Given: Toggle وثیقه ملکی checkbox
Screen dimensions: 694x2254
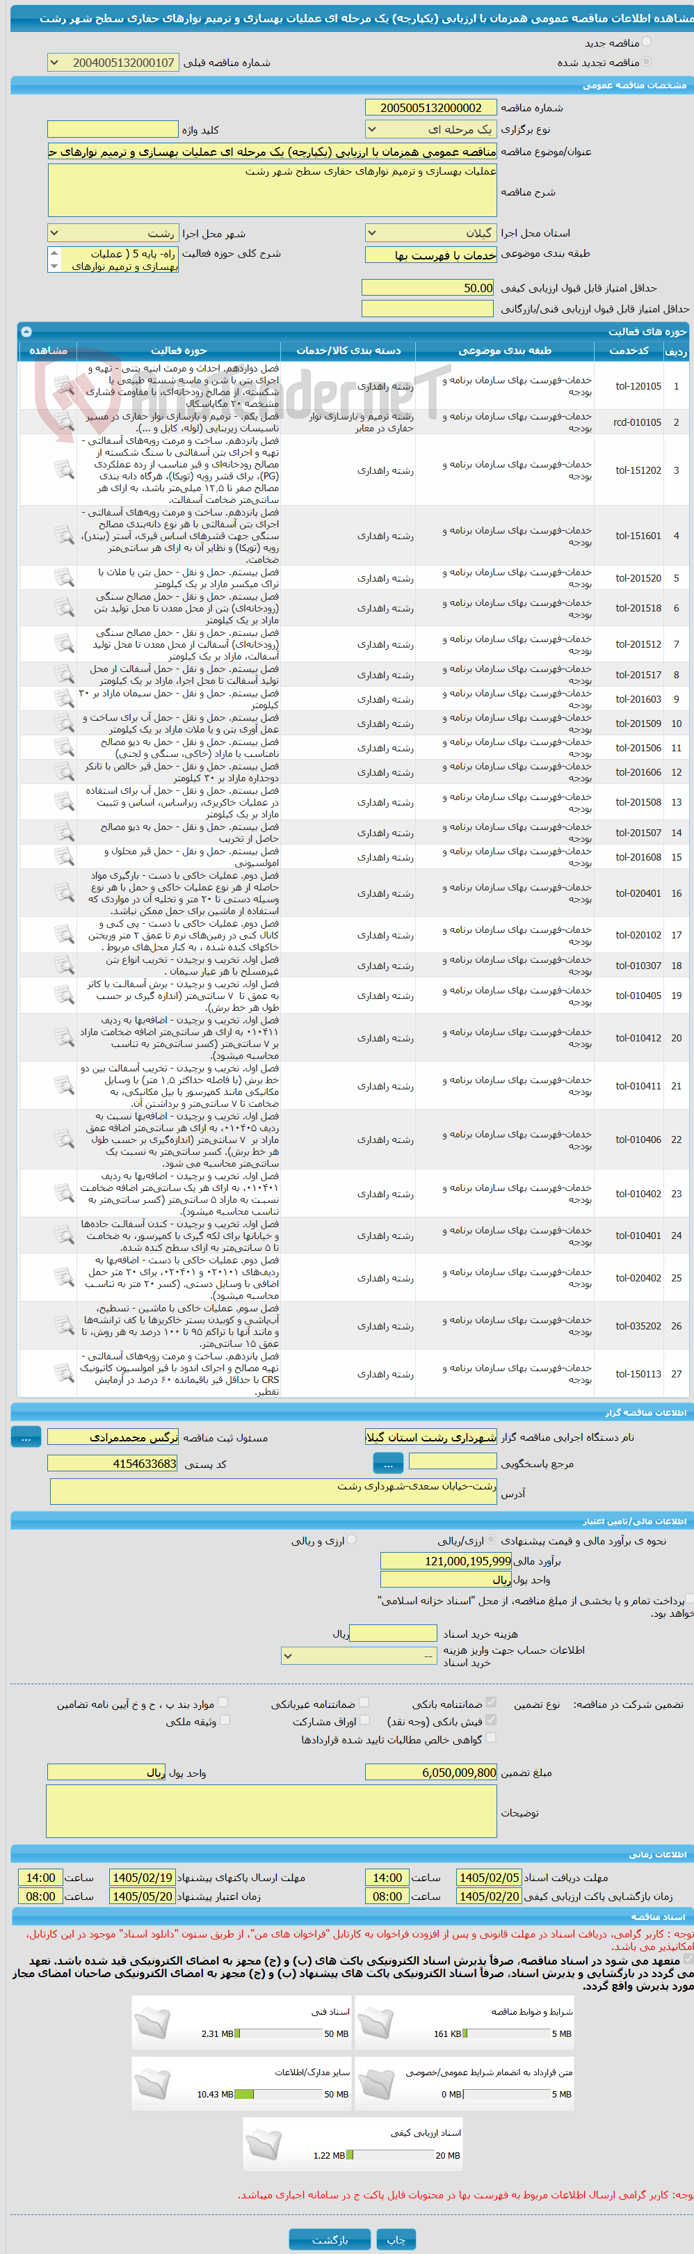Looking at the screenshot, I should point(224,1720).
